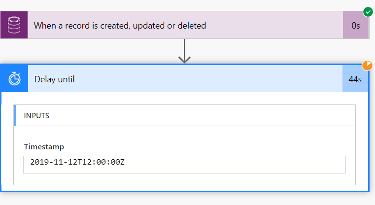
Task: Click the blue accent bar beside INPUTS
Action: point(15,115)
